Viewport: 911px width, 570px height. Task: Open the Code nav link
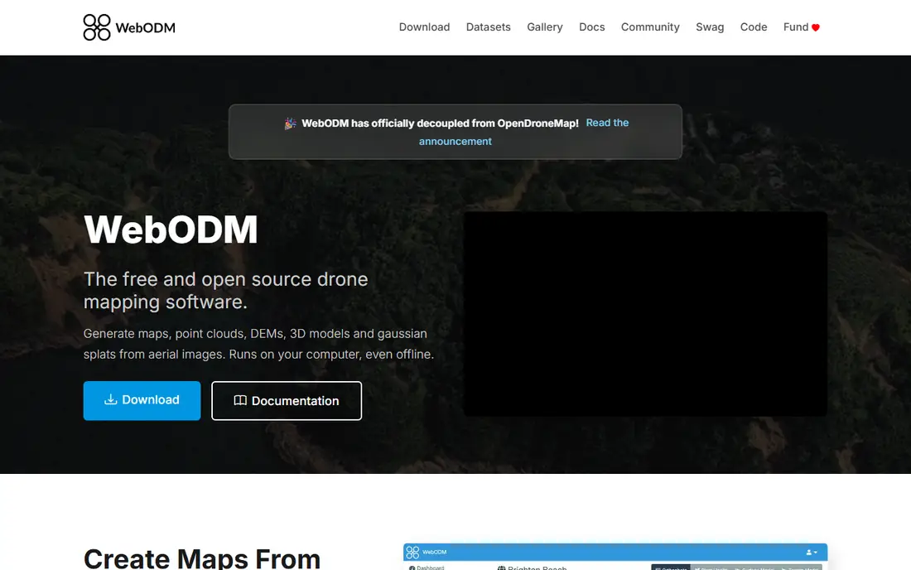point(754,27)
